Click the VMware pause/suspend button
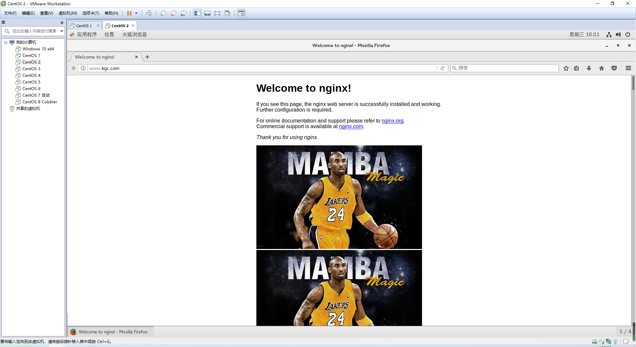The image size is (636, 347). [129, 13]
